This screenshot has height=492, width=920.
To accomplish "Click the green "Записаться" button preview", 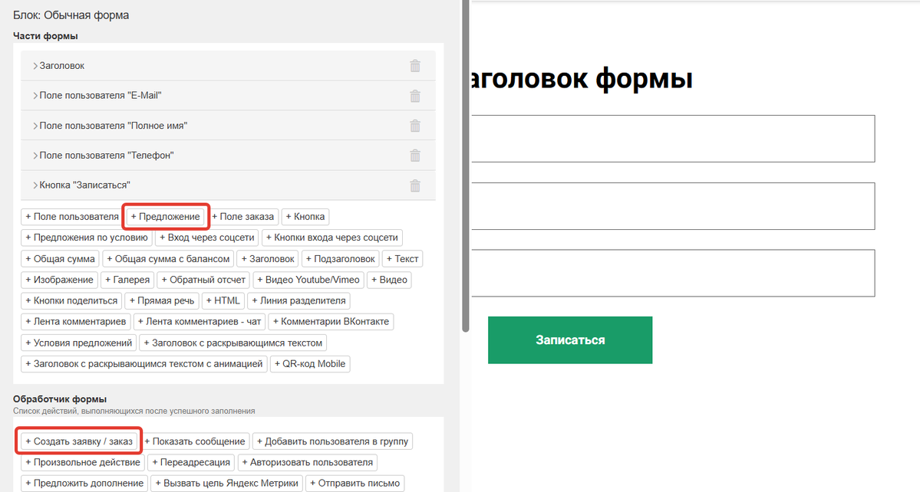I will [x=569, y=339].
